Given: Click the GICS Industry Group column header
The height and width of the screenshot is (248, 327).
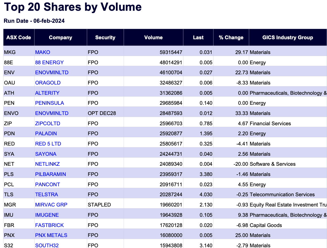Looking at the screenshot, I should click(288, 37).
